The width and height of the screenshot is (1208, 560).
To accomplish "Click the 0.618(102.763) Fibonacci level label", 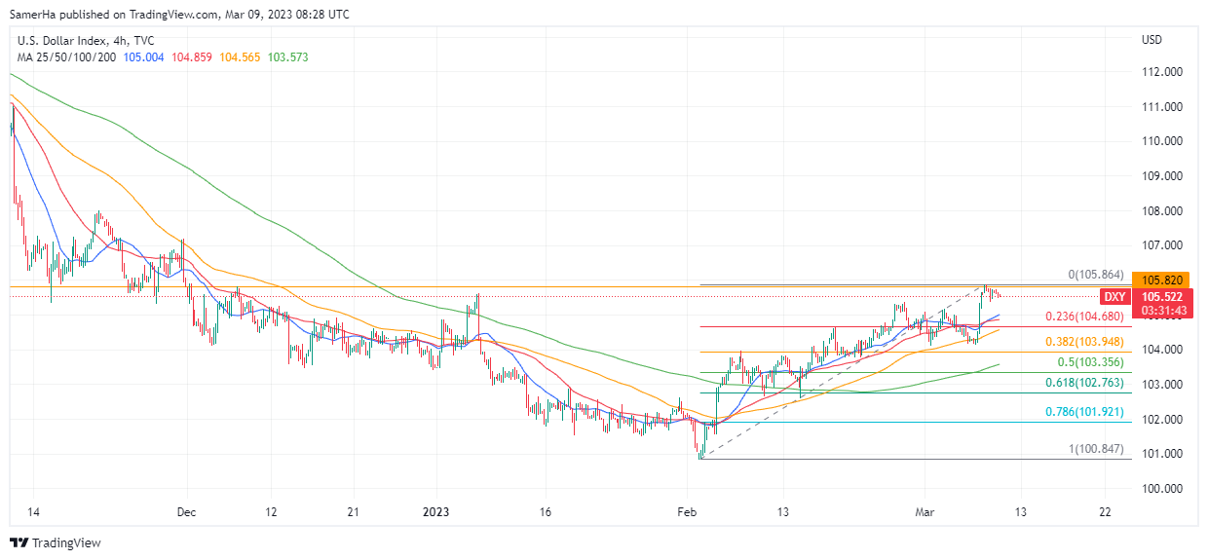I will click(x=1084, y=383).
